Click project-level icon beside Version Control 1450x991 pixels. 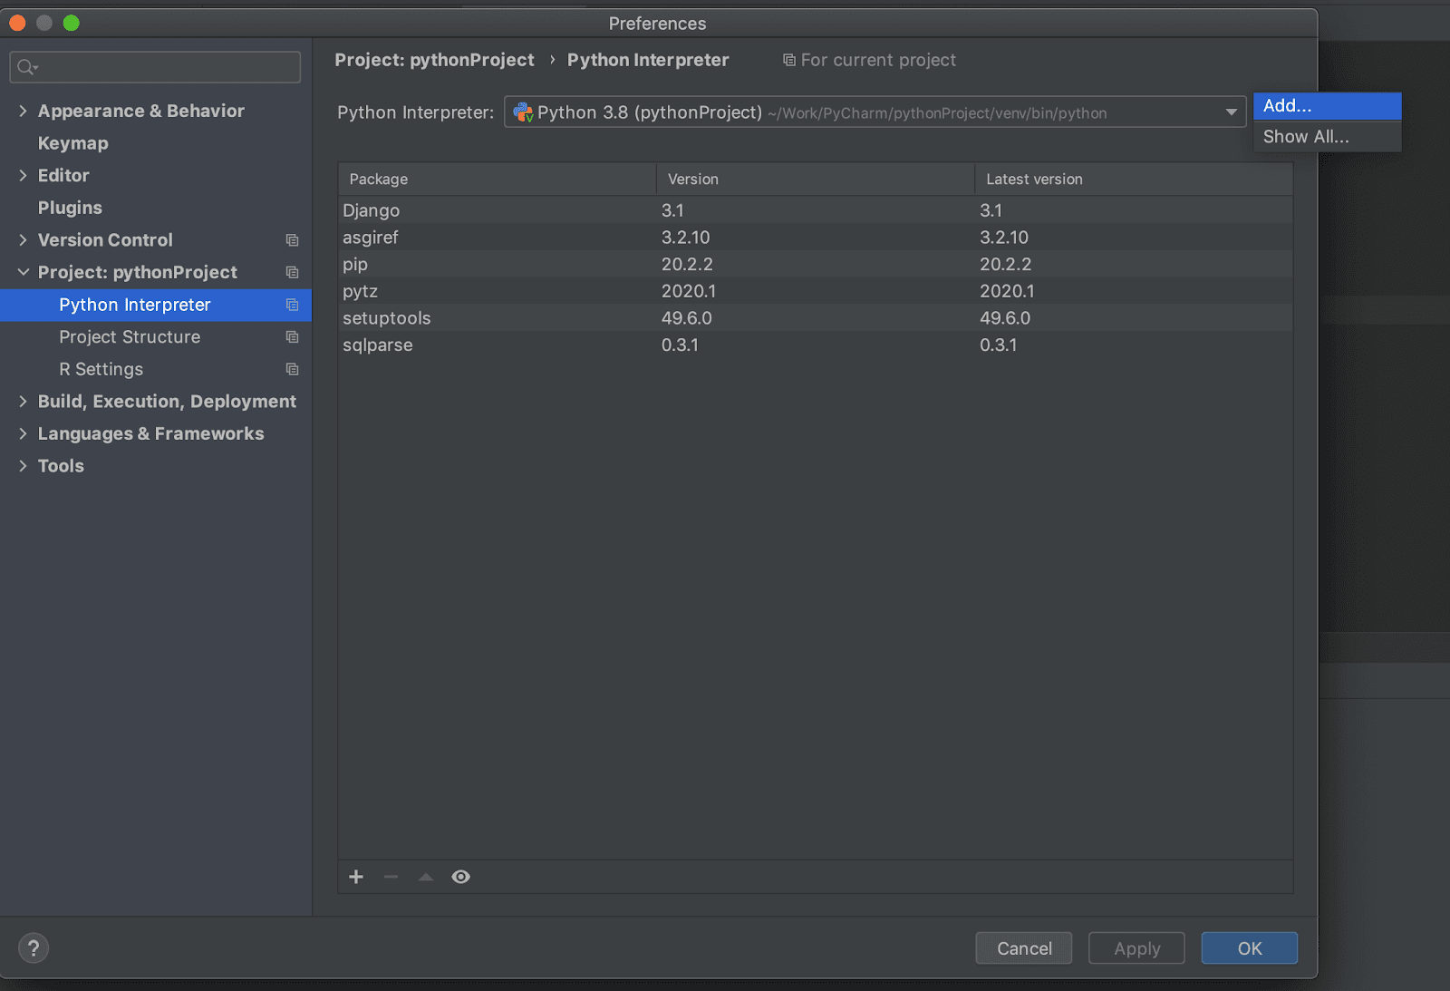point(292,240)
